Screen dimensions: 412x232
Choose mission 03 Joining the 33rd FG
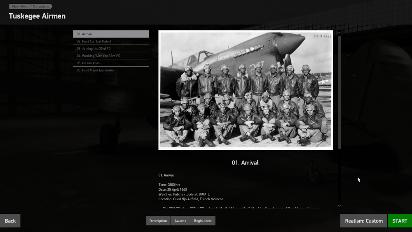[111, 49]
